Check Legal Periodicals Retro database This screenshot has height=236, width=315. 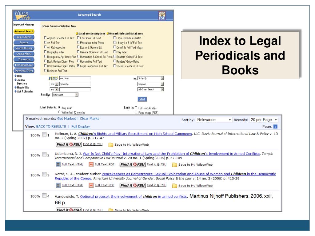point(114,38)
